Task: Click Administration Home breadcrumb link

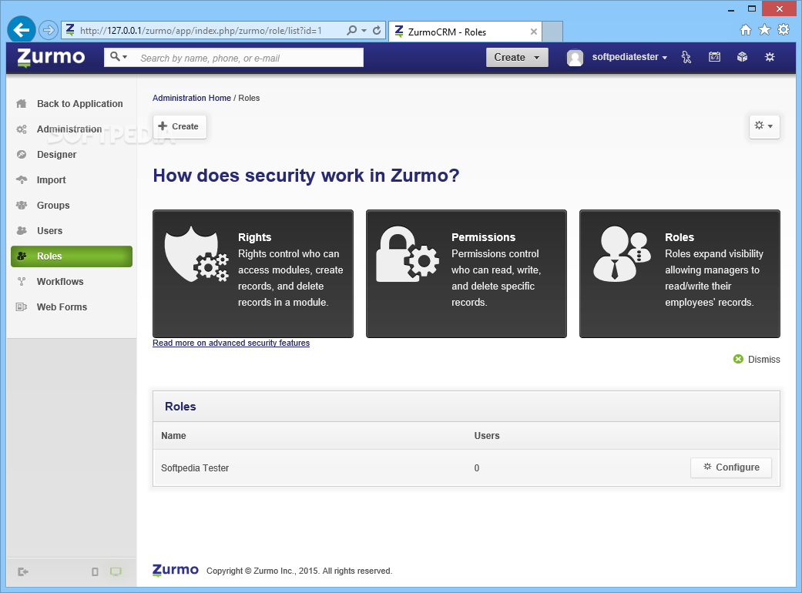Action: (x=192, y=98)
